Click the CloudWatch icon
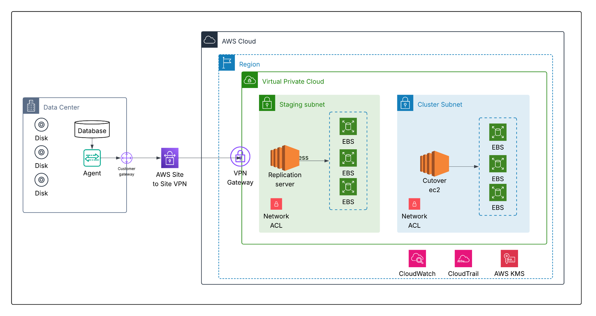Viewport: 596px width, 316px height. pos(417,258)
